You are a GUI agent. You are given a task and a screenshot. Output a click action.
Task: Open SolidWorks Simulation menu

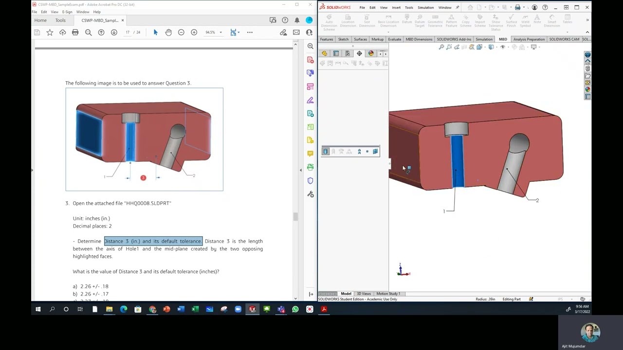coord(425,7)
